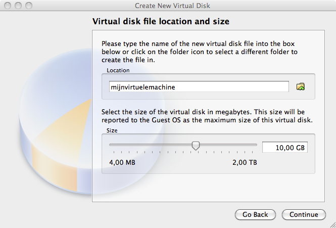Screen dimensions: 336x228
Task: Click the Virtual disk file location heading
Action: (161, 21)
